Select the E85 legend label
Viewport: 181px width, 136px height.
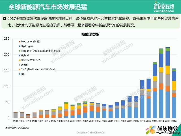pyautogui.click(x=23, y=74)
